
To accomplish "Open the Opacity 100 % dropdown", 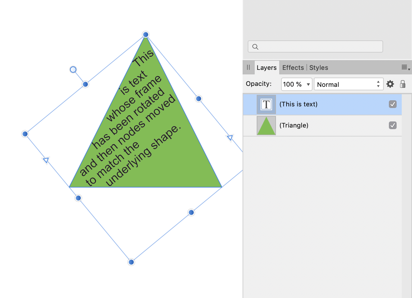I will (296, 84).
